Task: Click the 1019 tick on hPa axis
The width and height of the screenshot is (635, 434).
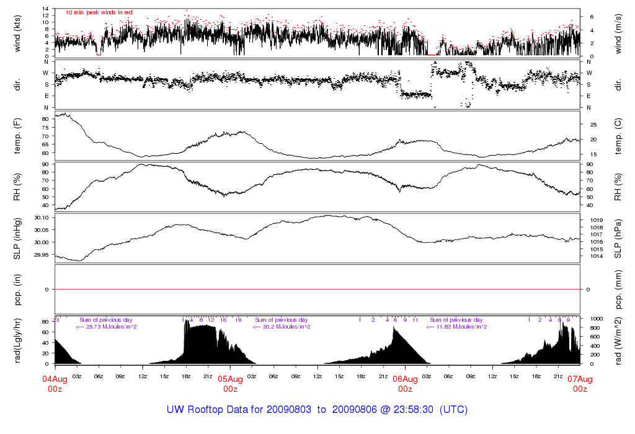Action: (597, 220)
